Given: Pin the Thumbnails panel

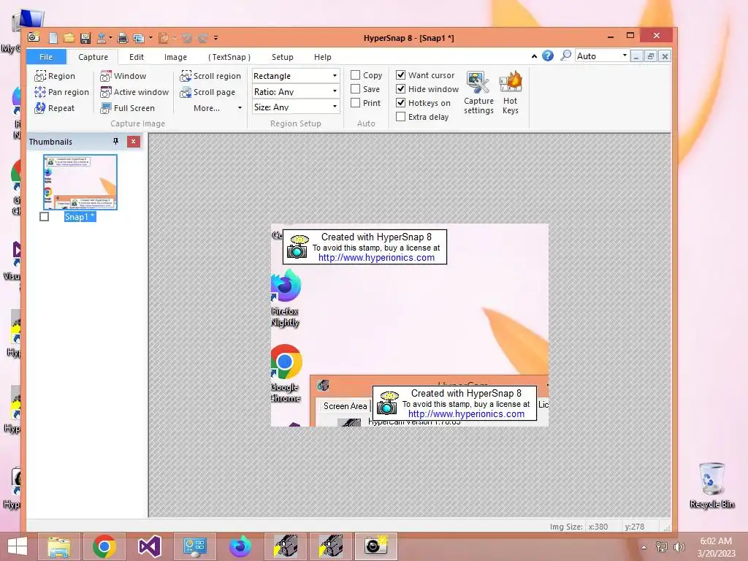Looking at the screenshot, I should pos(115,141).
